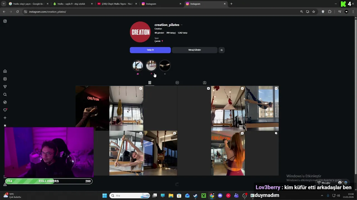Click the browser back arrow
Image resolution: width=357 pixels, height=200 pixels.
(4, 12)
